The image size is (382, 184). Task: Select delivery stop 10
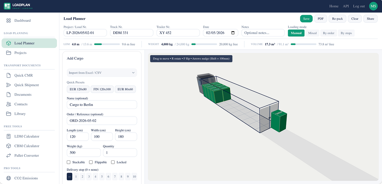click(x=134, y=177)
